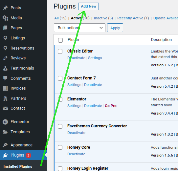
Task: Check the Contact Form 7 checkbox
Action: (60, 78)
